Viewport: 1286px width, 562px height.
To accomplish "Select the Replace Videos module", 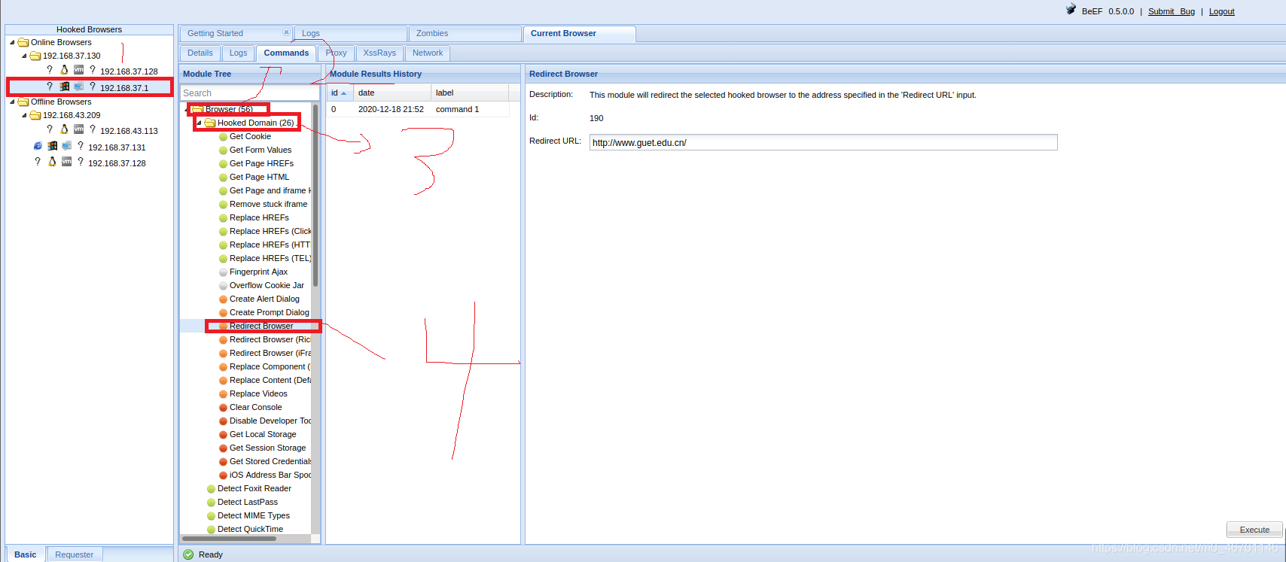I will click(x=258, y=393).
